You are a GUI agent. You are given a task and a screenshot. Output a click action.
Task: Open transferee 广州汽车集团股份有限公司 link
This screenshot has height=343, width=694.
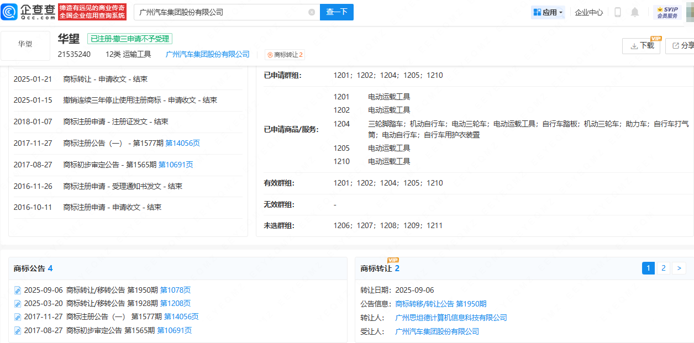click(x=437, y=331)
